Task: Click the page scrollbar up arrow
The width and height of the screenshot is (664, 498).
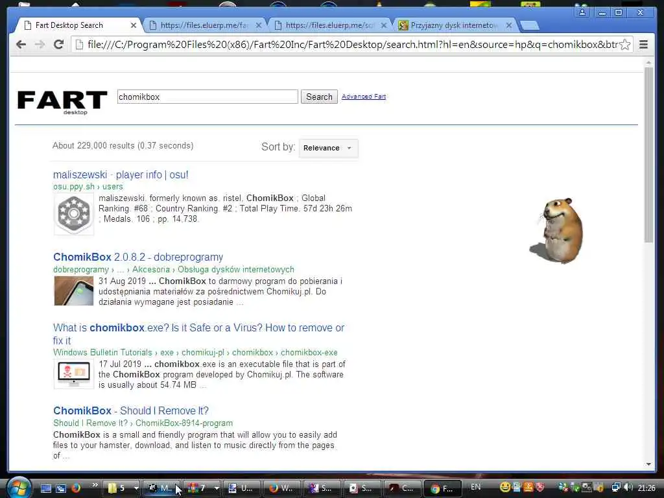Action: [648, 62]
